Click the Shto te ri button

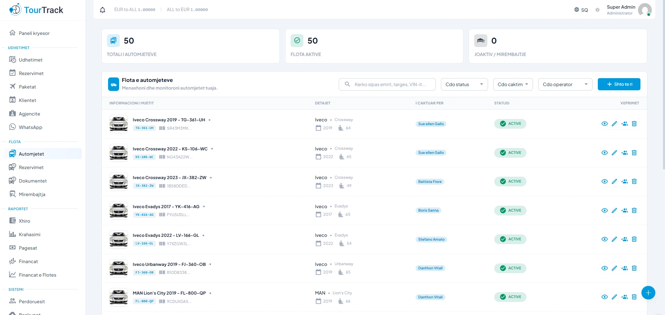coord(619,84)
